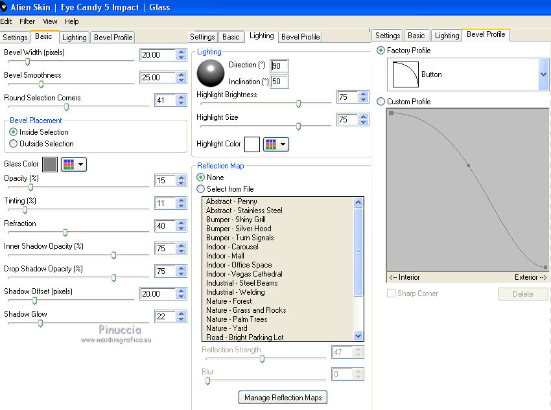
Task: Select the Custom Profile option
Action: [x=381, y=102]
